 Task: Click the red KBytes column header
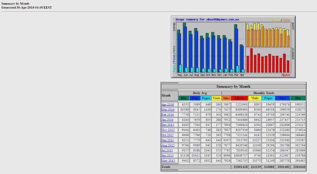click(240, 98)
